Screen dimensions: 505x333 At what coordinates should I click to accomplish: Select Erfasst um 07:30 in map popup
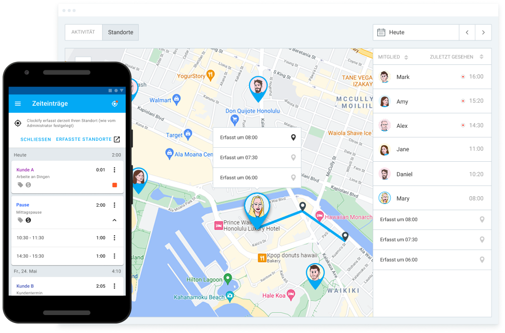256,158
